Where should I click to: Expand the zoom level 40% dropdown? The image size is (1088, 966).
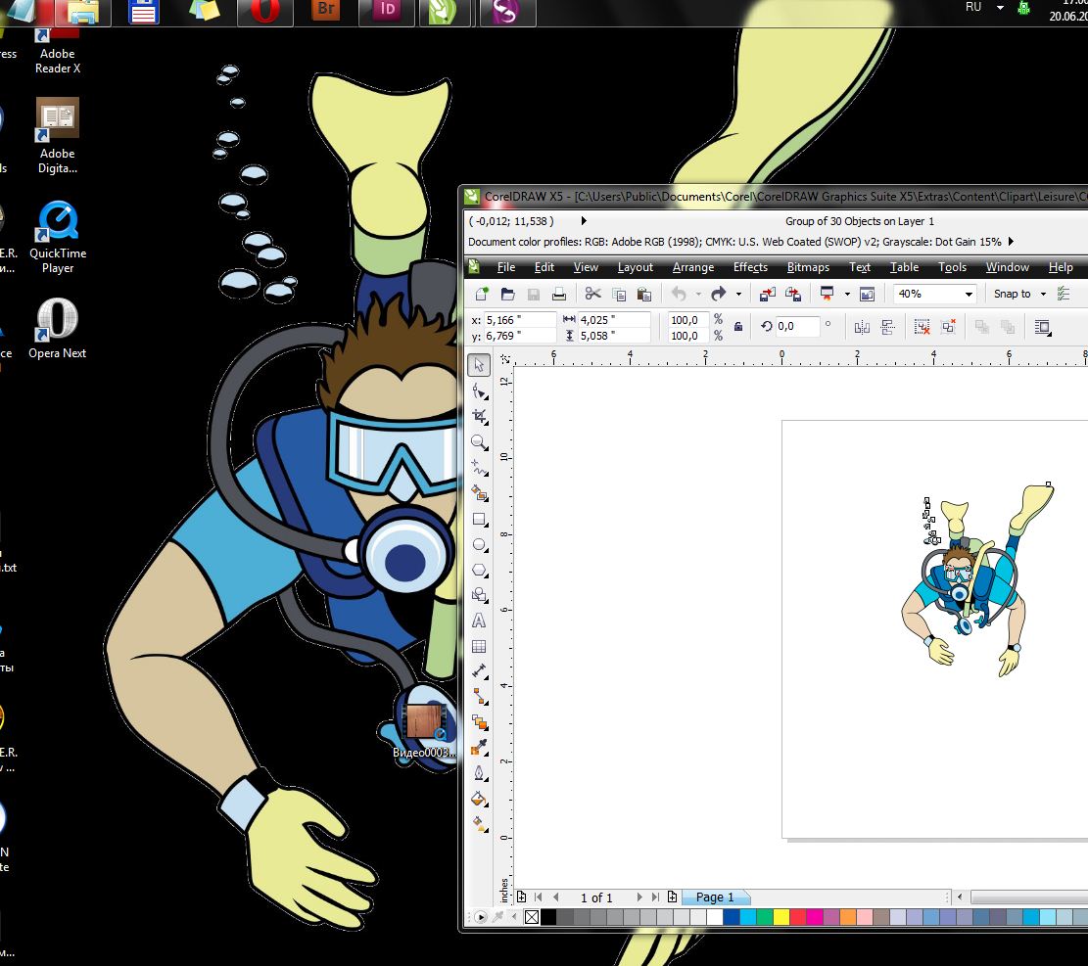969,294
